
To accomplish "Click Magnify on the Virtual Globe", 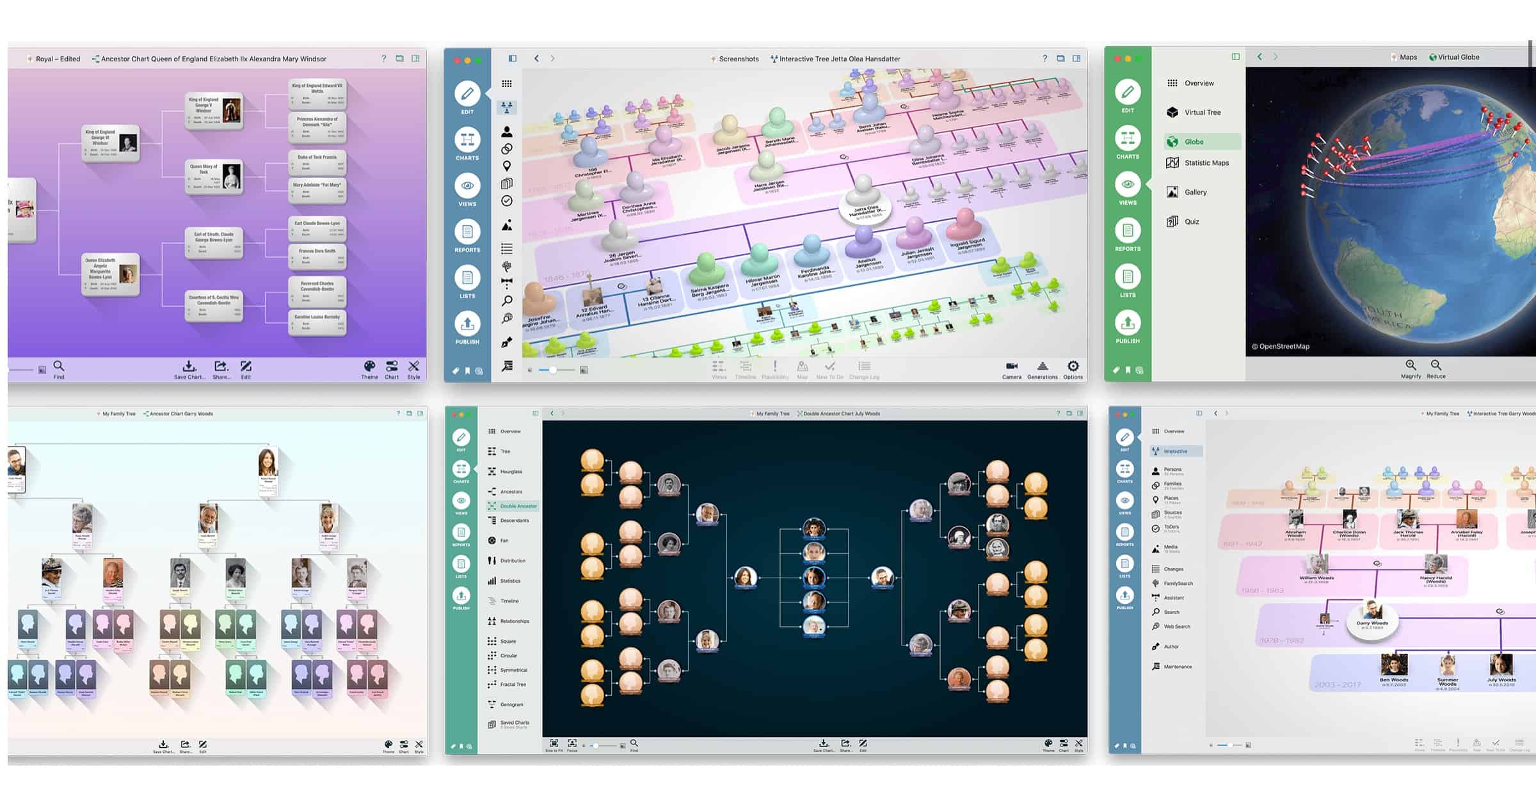I will point(1410,365).
